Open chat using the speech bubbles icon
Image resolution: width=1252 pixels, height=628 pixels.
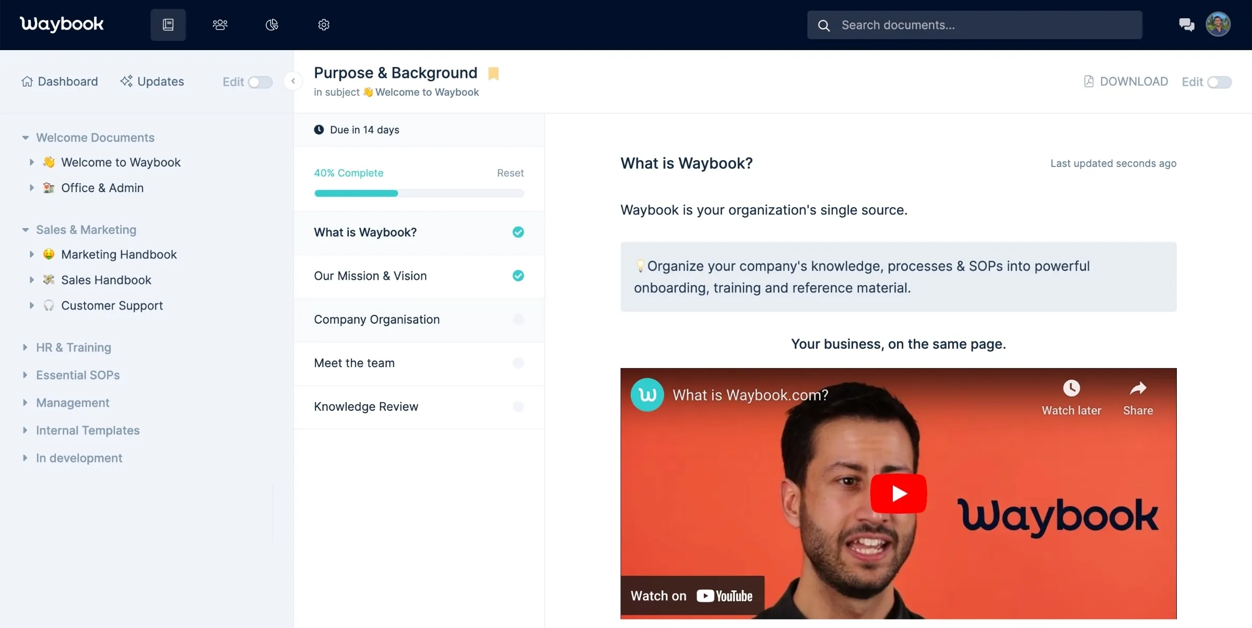1187,24
